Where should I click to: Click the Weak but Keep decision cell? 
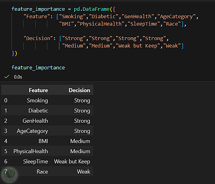[72, 162]
